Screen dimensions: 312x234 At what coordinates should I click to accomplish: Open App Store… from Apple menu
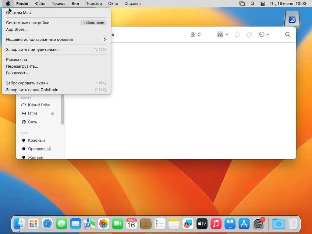(x=56, y=30)
